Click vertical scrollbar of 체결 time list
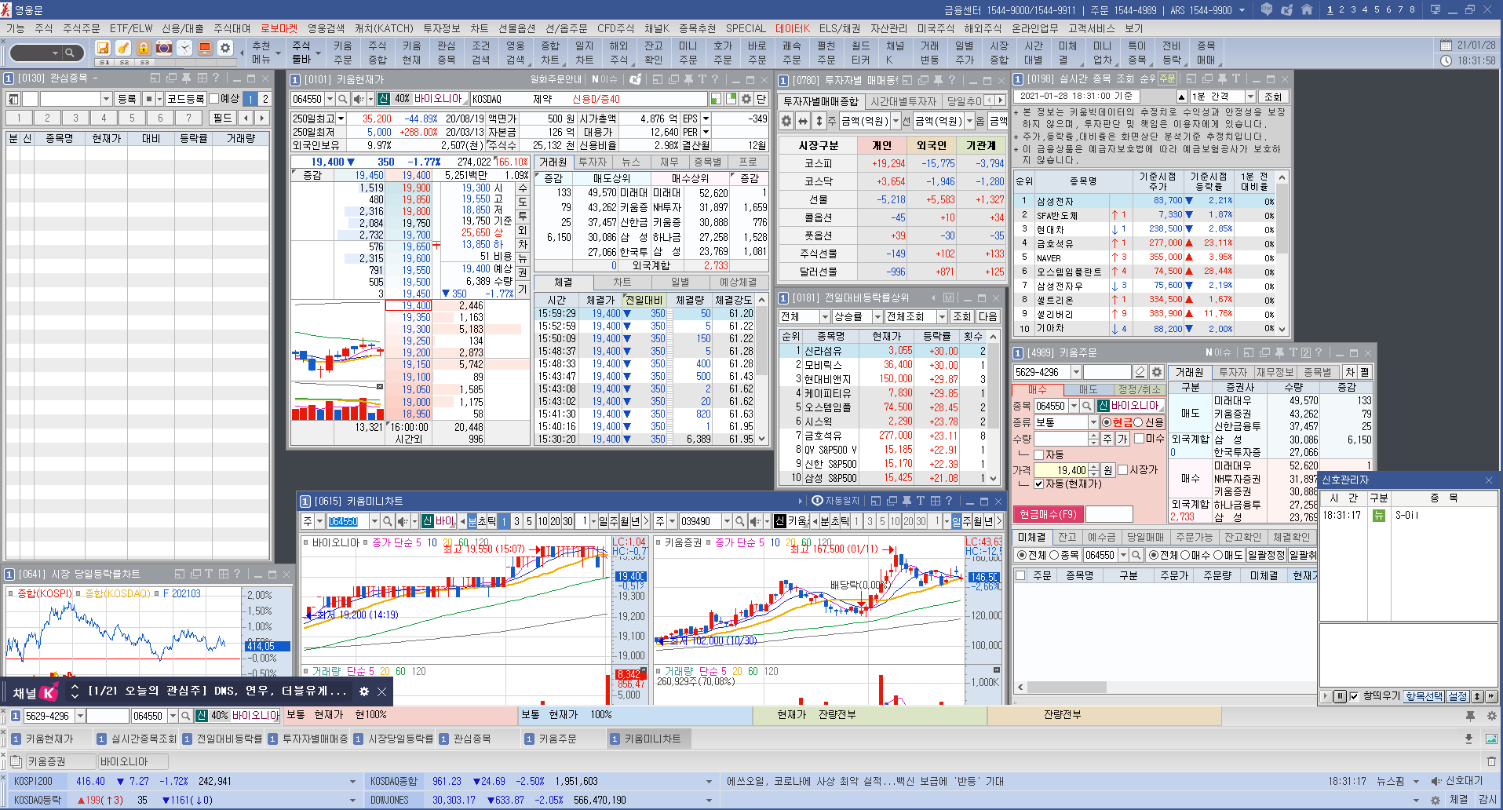This screenshot has height=810, width=1503. click(x=761, y=369)
